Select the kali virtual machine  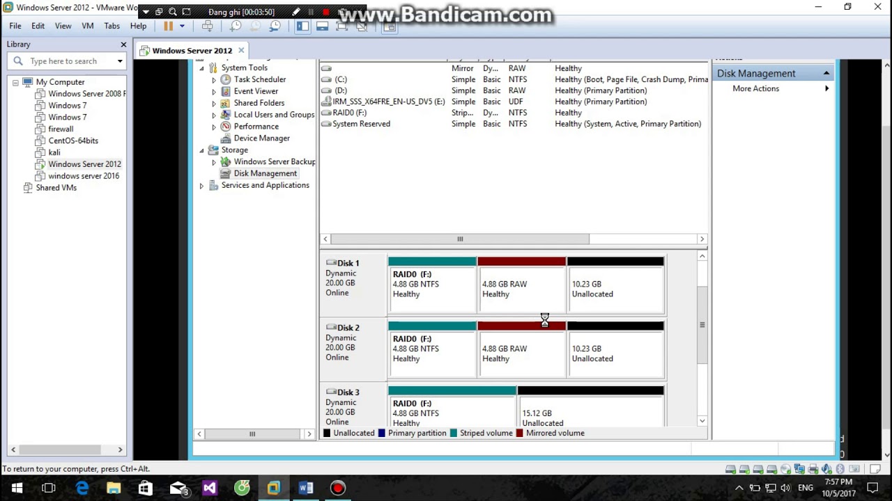coord(54,152)
